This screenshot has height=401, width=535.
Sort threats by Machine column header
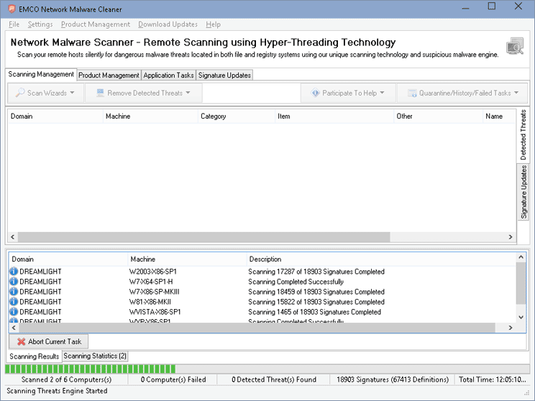pyautogui.click(x=150, y=116)
